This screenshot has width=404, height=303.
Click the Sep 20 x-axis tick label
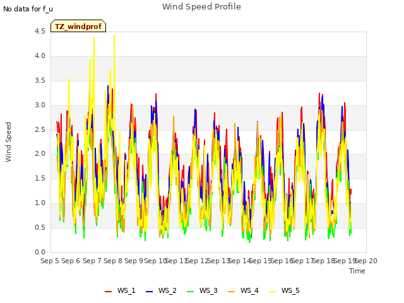coord(366,261)
